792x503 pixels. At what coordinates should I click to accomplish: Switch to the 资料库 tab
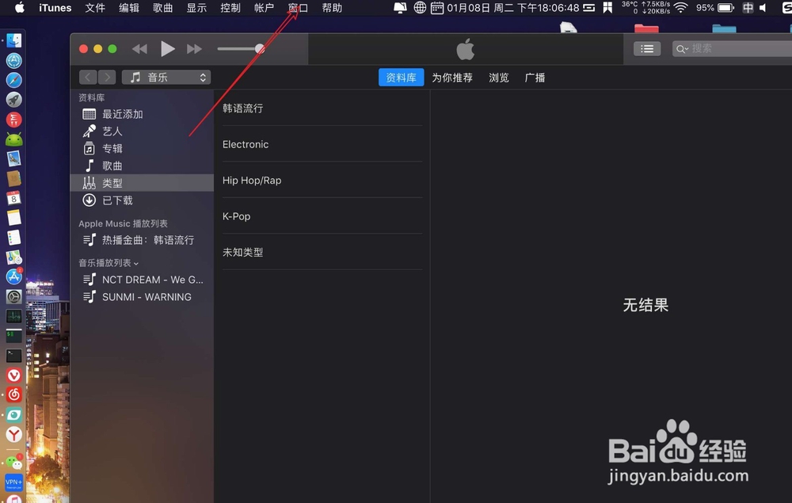pos(401,78)
